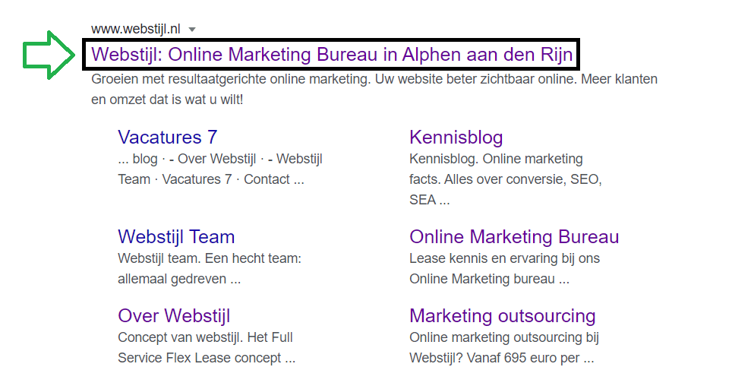Click text 'allemaal gedreven ...'

(x=179, y=279)
